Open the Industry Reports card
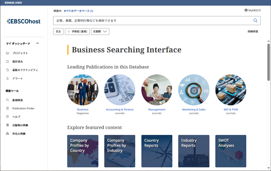 pos(194,151)
